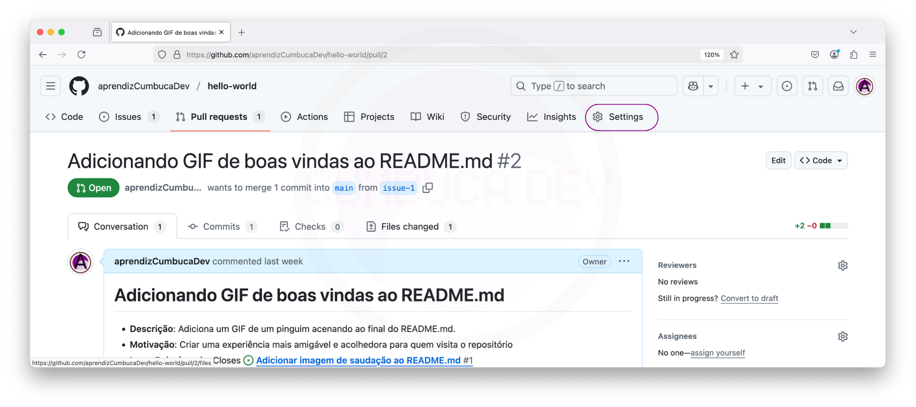Switch to the Files changed tab

coord(410,227)
